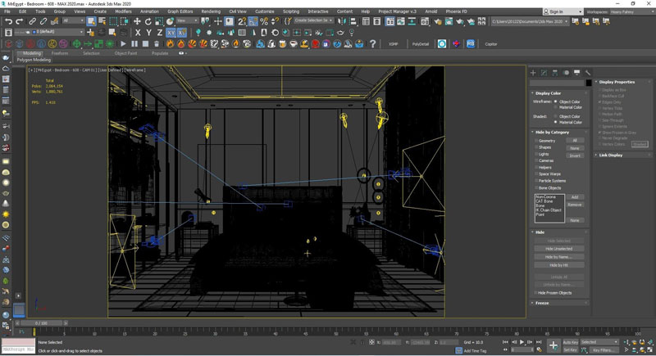The height and width of the screenshot is (356, 656).
Task: Click the RB toolbar icon
Action: (x=471, y=43)
